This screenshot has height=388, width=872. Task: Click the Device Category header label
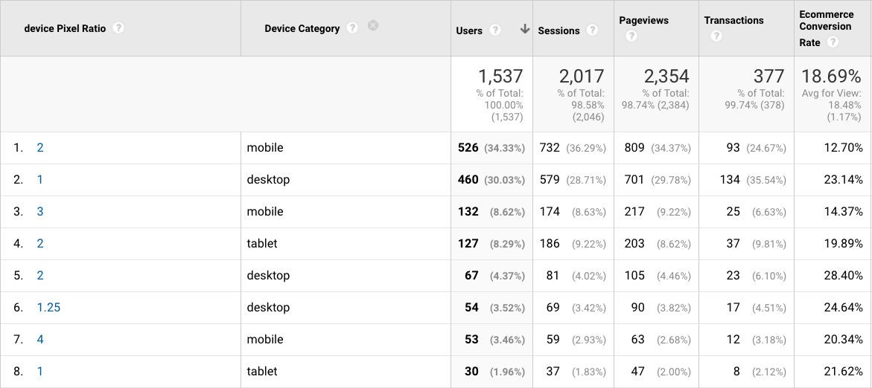(302, 28)
